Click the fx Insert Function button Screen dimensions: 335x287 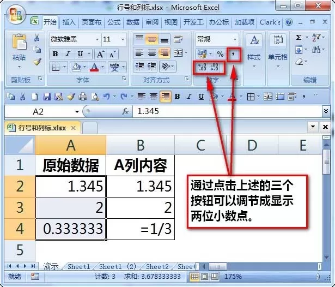(125, 111)
